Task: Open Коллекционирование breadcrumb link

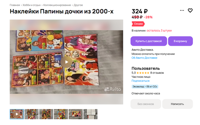Action: 57,5
